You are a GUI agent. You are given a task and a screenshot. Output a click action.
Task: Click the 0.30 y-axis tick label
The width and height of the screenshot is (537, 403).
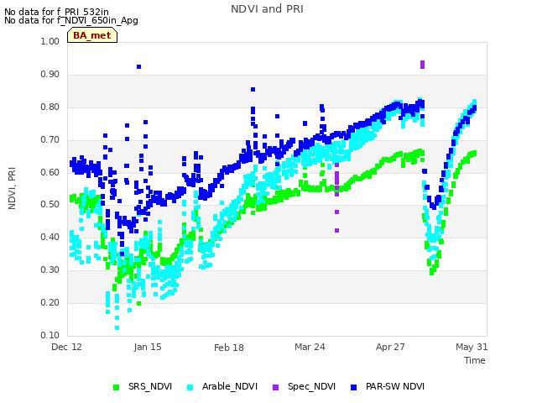tap(50, 270)
